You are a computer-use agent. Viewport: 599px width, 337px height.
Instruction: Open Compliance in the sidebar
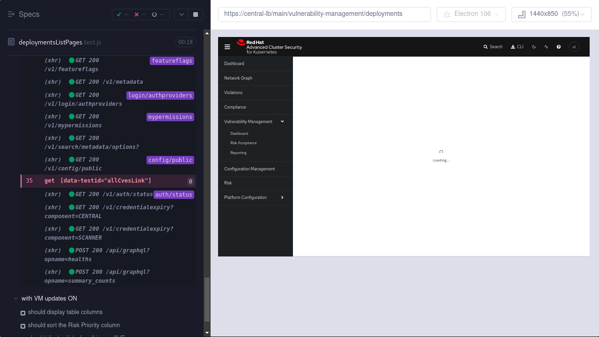point(256,107)
